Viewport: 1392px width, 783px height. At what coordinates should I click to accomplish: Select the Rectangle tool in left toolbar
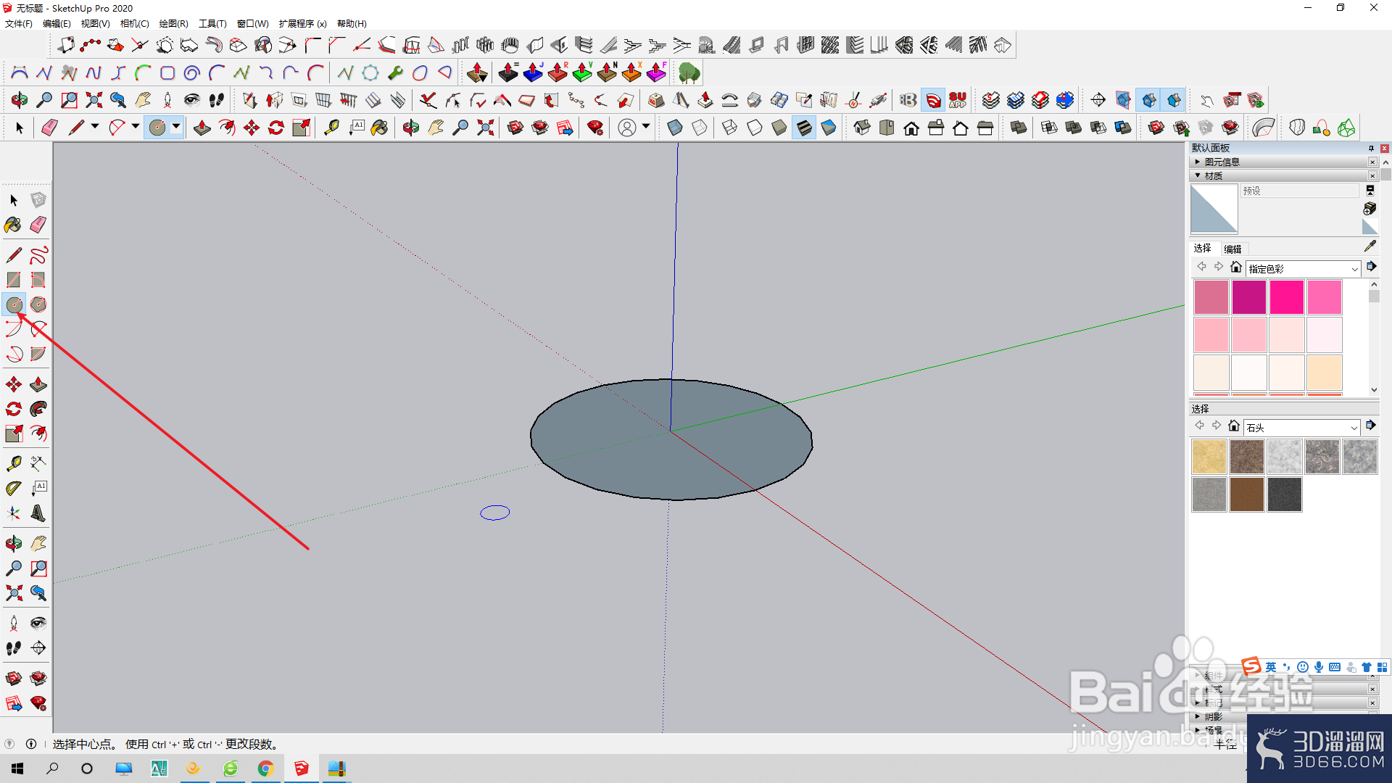click(x=14, y=280)
